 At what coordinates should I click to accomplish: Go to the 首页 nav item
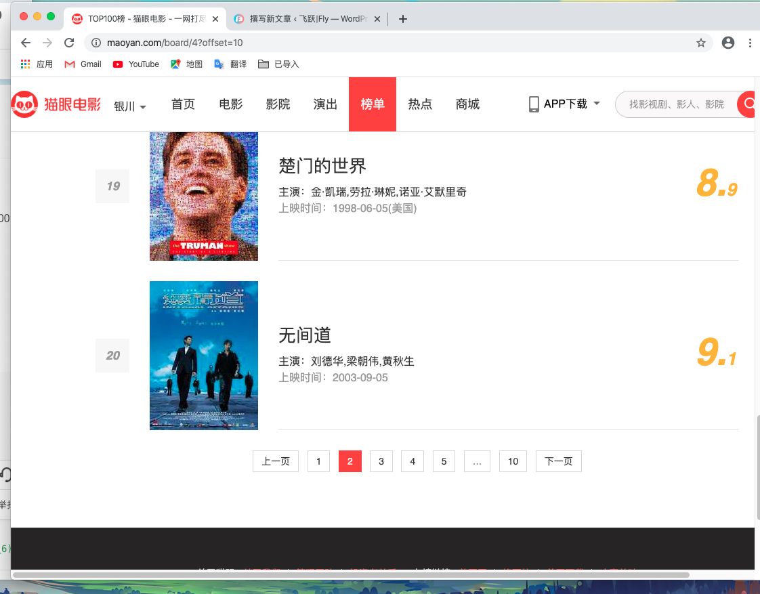click(x=183, y=104)
